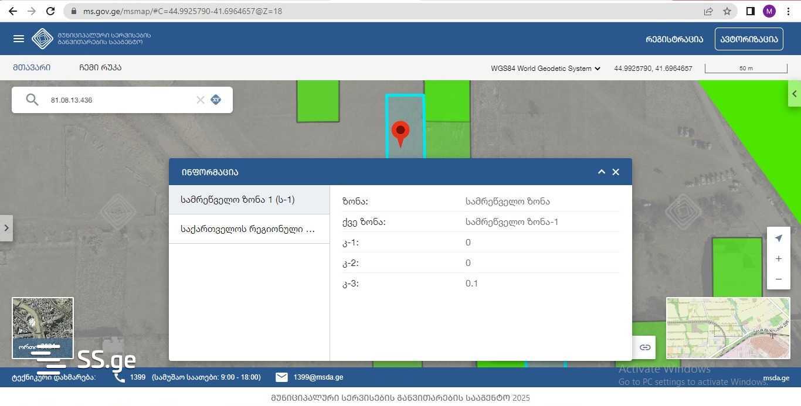Click the რეგისტრაცია link

(674, 39)
